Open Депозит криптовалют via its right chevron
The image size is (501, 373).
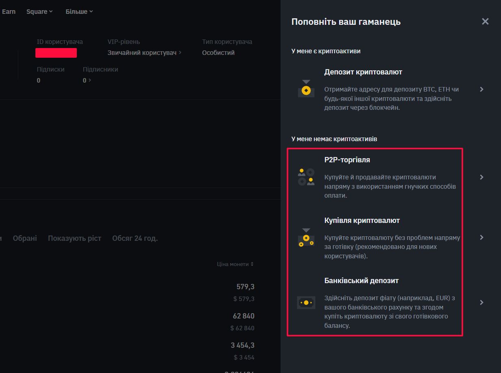(x=481, y=89)
